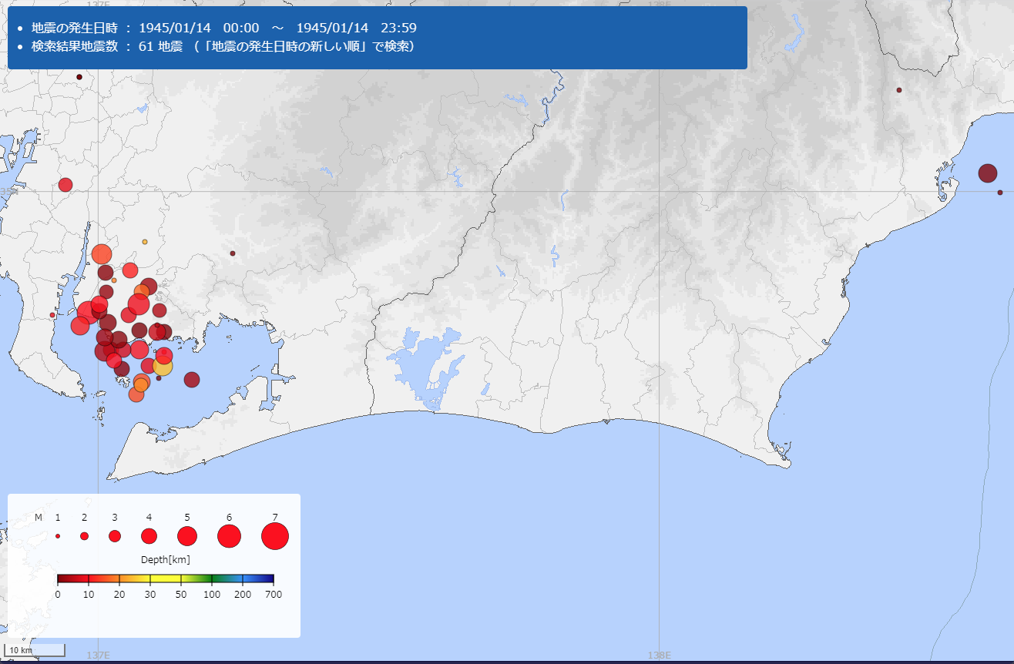Click the date range text '1945/01/14 00:00 ～ 1945/01/14 23:59'
Viewport: 1014px width, 664px height.
point(277,28)
